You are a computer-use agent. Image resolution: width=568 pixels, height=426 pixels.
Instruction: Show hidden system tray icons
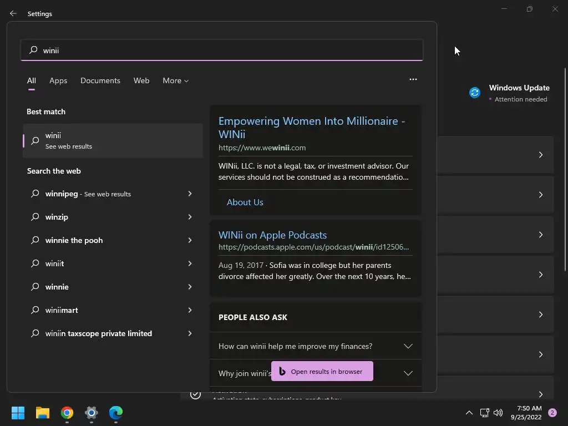tap(469, 413)
